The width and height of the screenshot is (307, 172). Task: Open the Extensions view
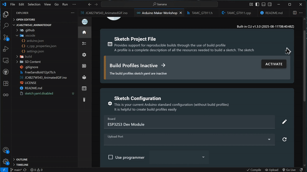click(x=6, y=83)
